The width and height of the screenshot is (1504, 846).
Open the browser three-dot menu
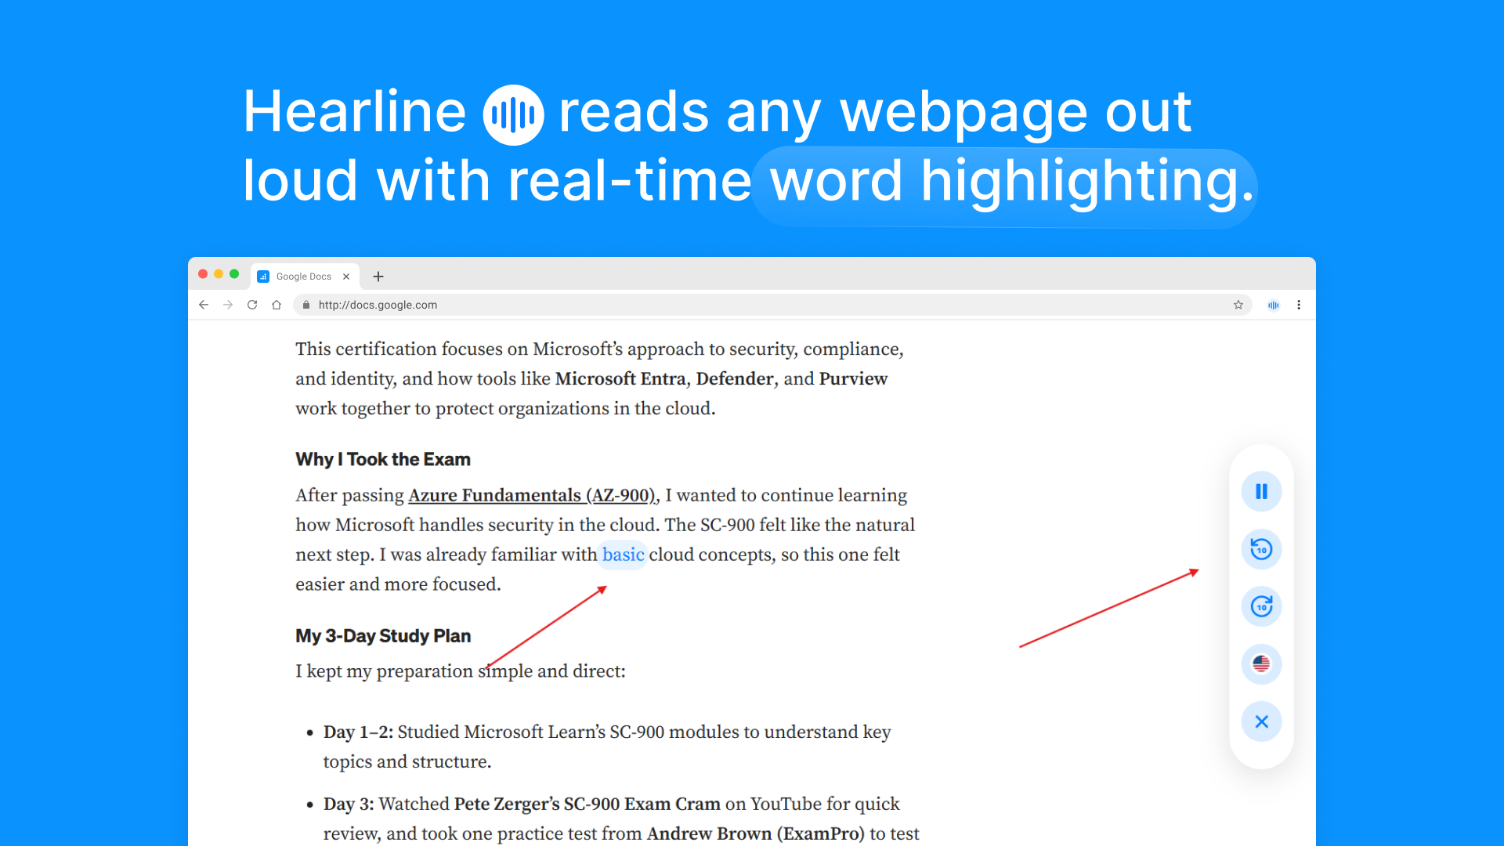click(1299, 305)
